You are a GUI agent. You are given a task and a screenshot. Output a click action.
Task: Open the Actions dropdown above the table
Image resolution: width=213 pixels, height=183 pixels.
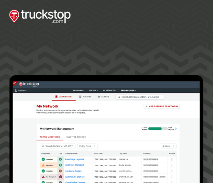click(168, 146)
